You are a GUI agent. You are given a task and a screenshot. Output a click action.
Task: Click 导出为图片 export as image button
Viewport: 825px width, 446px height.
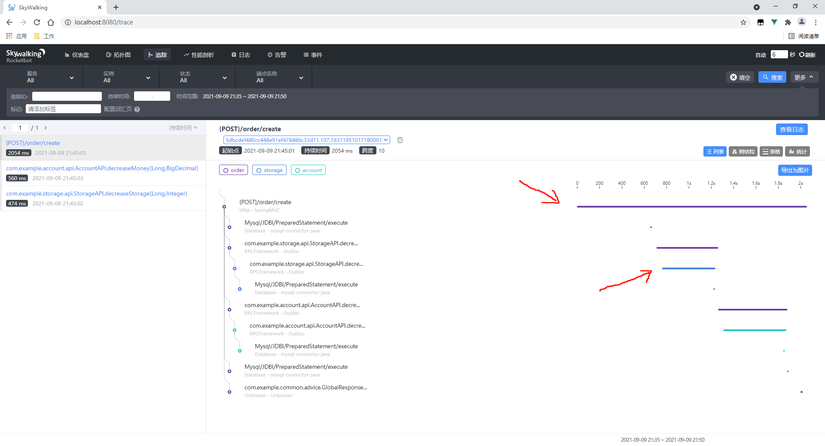(x=795, y=170)
